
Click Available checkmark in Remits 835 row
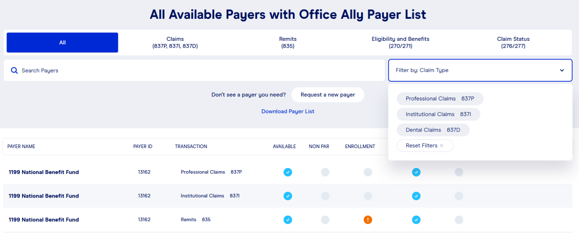(x=288, y=220)
